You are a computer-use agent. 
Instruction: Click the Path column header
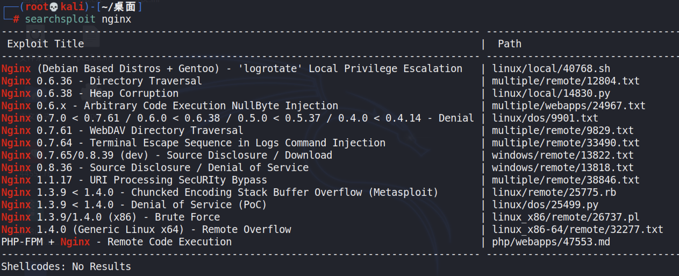(509, 44)
